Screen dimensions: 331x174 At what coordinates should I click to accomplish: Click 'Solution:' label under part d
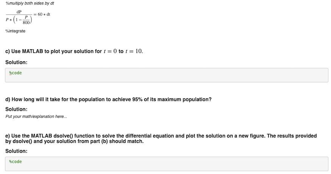(16, 109)
